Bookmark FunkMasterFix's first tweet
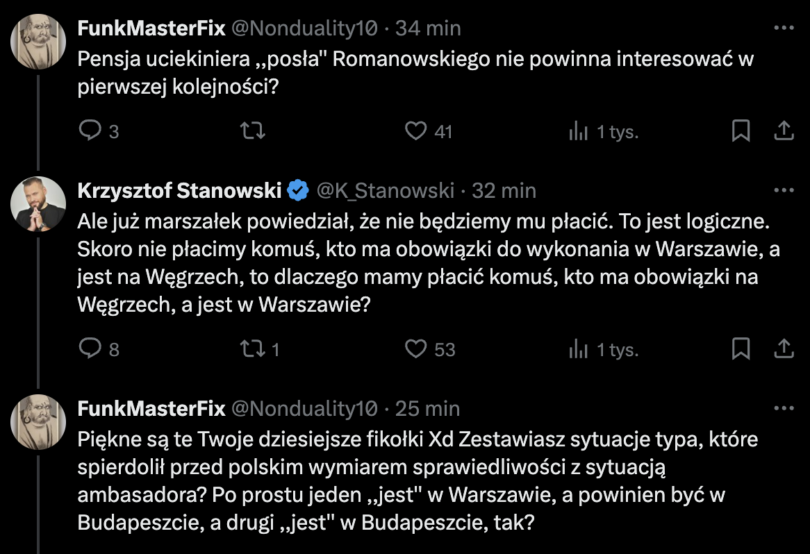The image size is (810, 554). 741,131
